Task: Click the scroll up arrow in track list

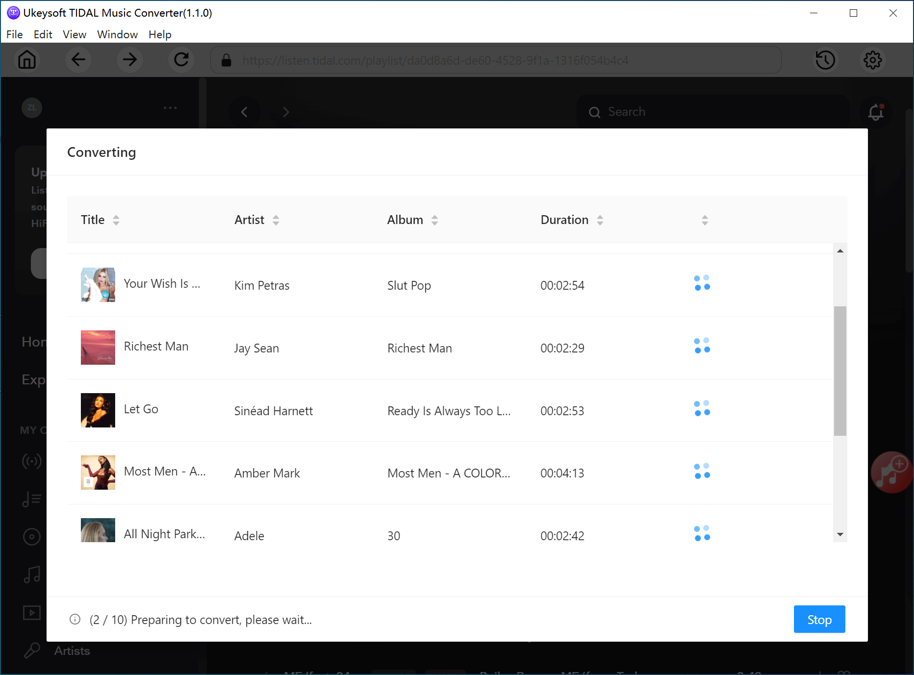Action: tap(840, 251)
